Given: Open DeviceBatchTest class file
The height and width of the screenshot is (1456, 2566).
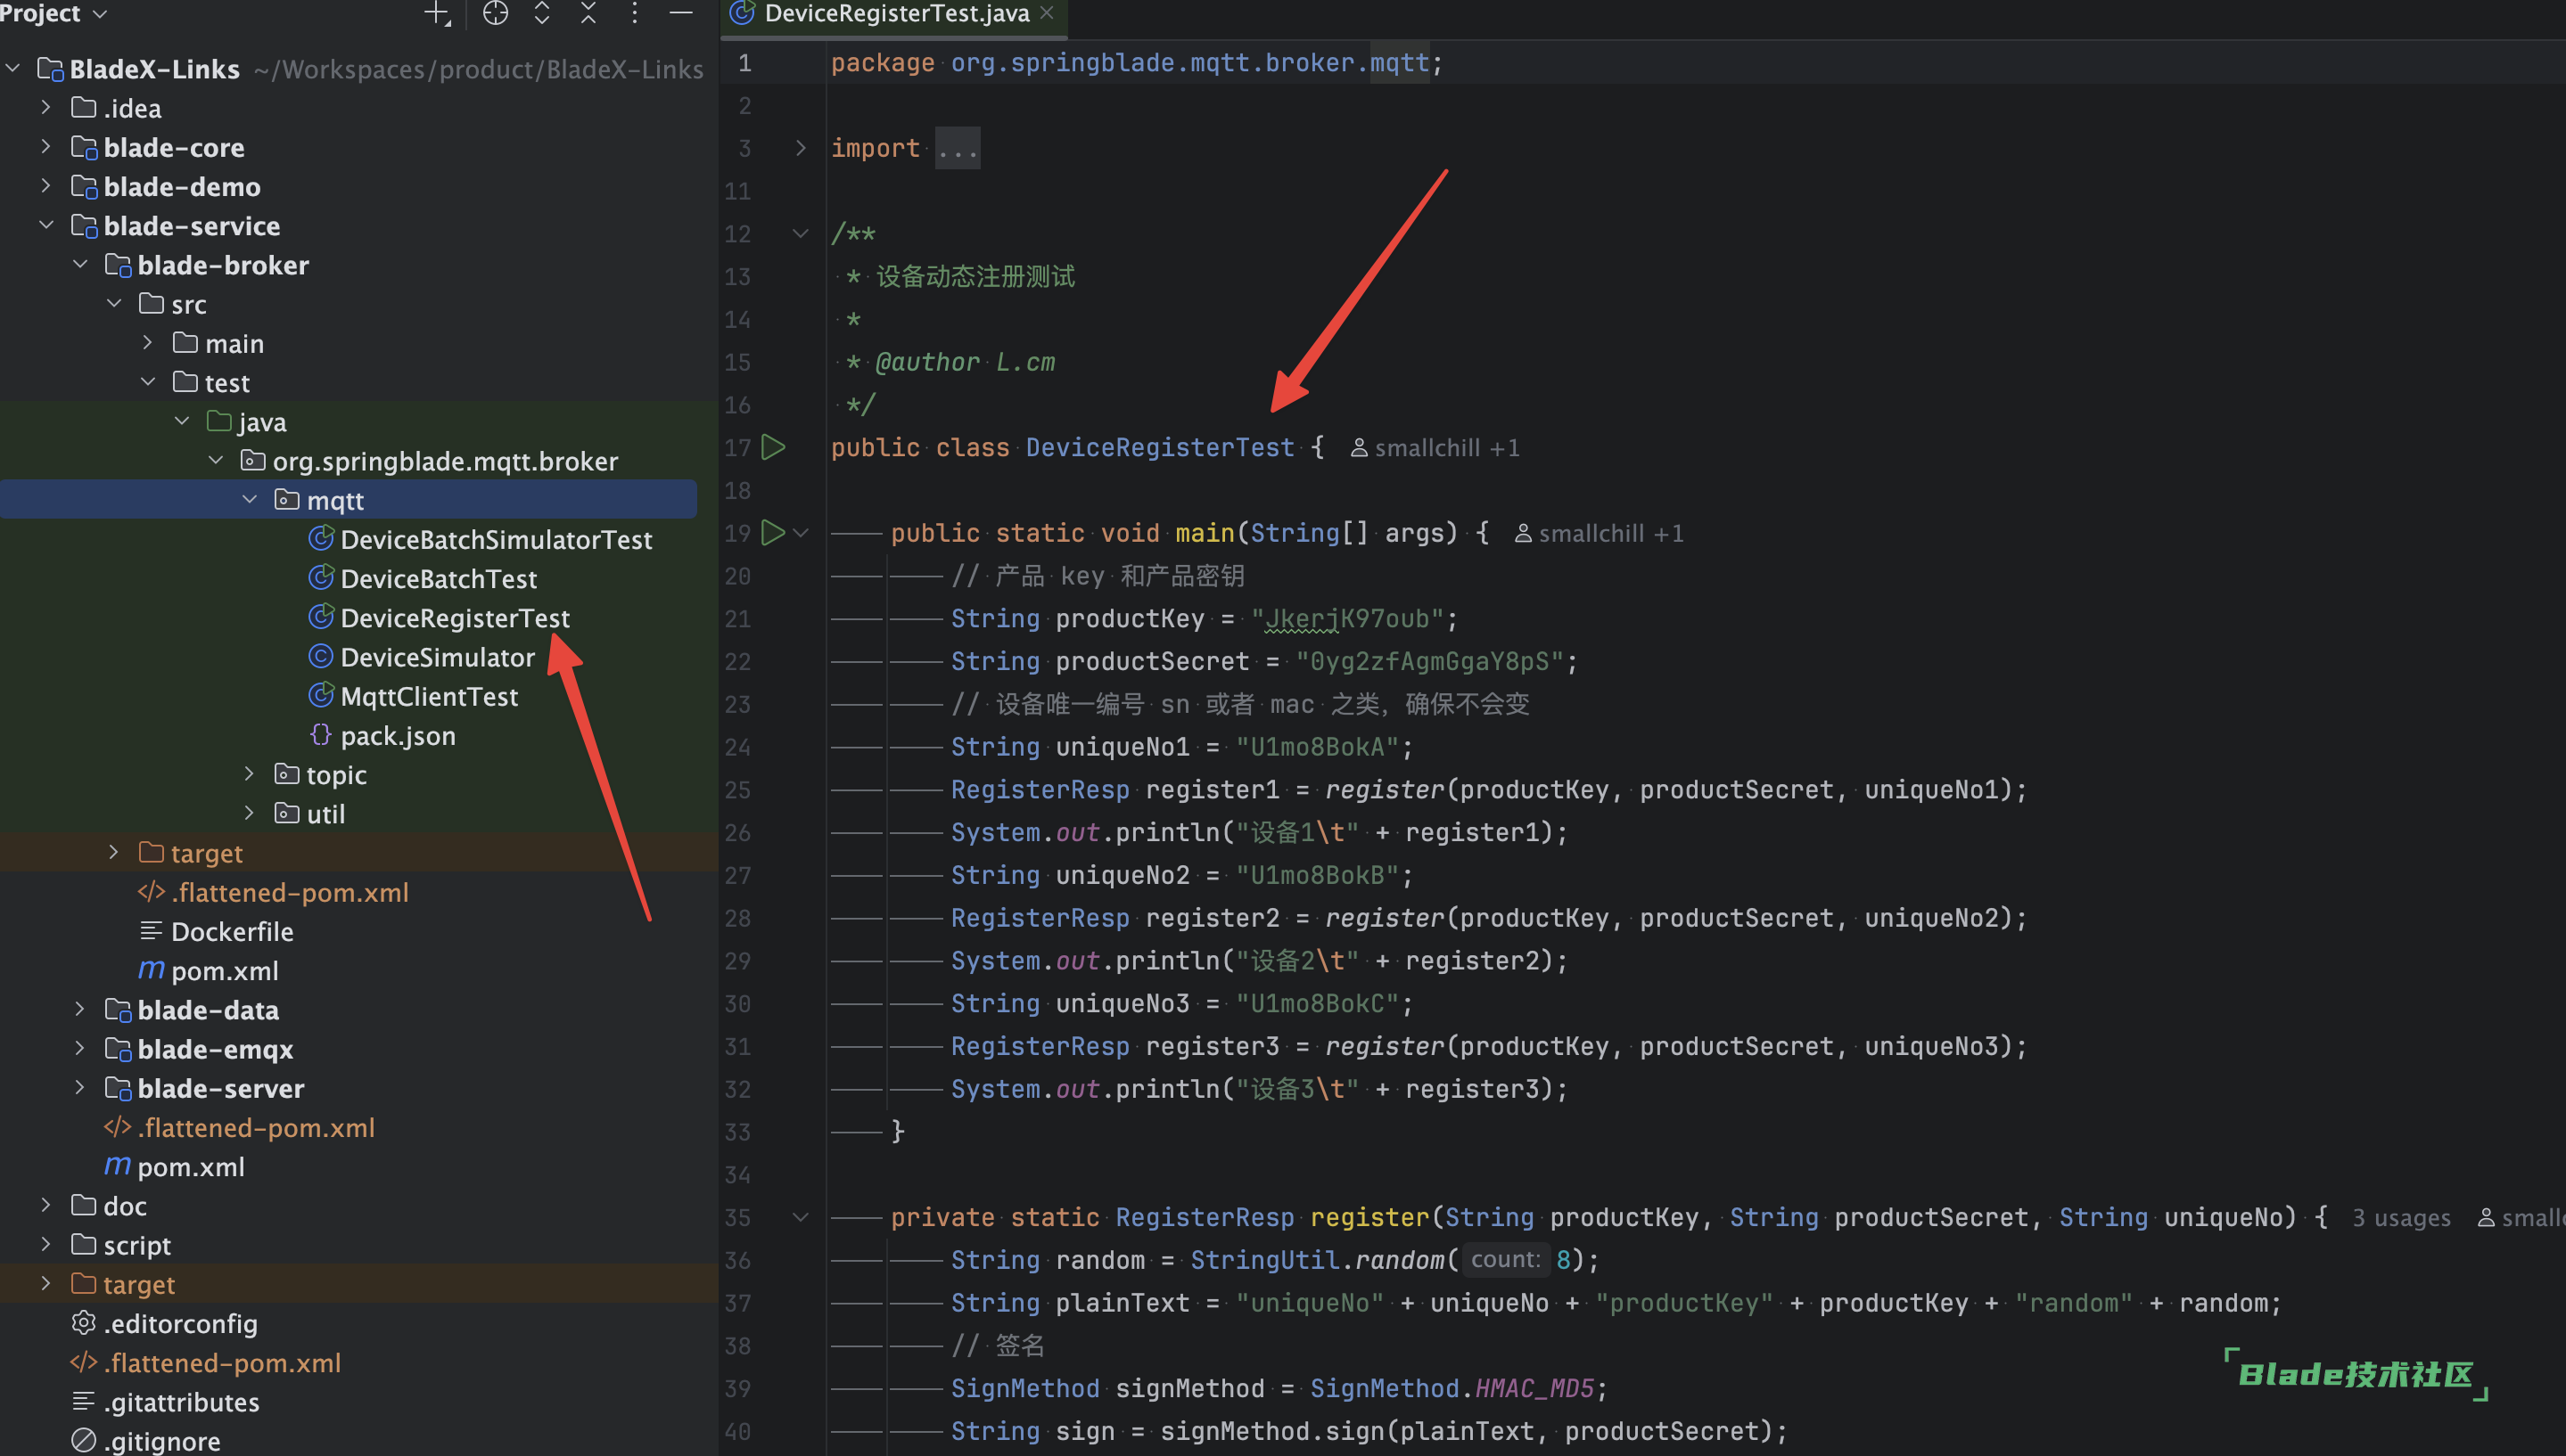Looking at the screenshot, I should [x=438, y=578].
